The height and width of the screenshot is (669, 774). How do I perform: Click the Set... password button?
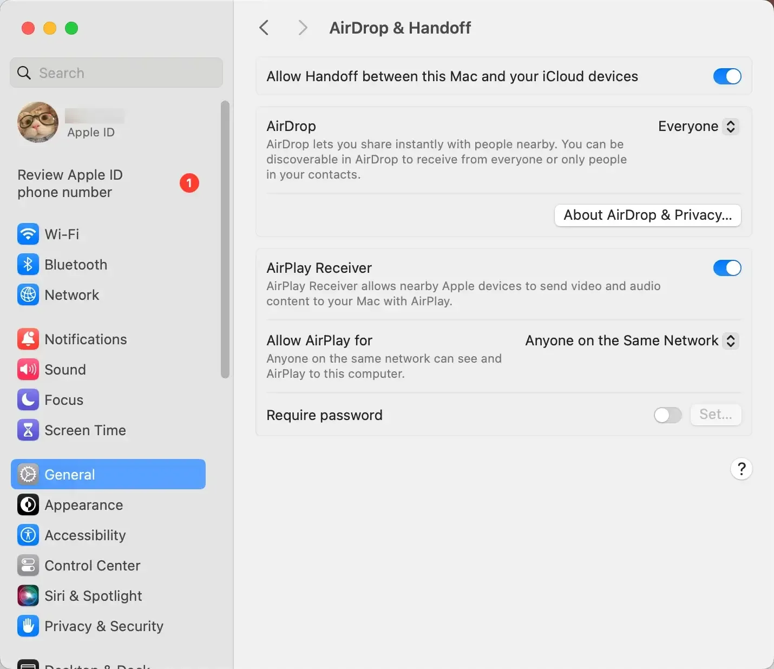pyautogui.click(x=716, y=415)
